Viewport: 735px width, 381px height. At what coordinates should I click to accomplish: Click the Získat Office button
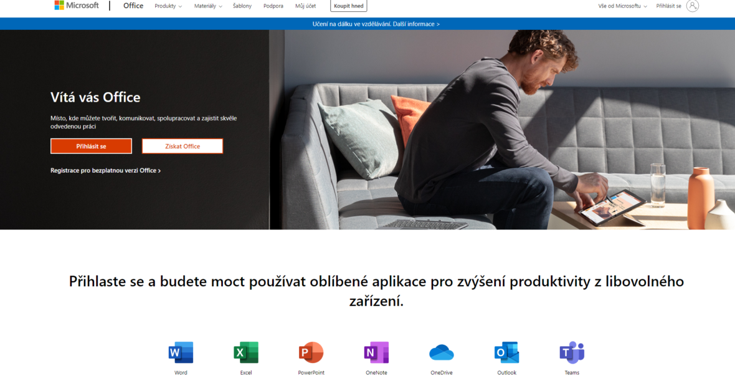(183, 146)
